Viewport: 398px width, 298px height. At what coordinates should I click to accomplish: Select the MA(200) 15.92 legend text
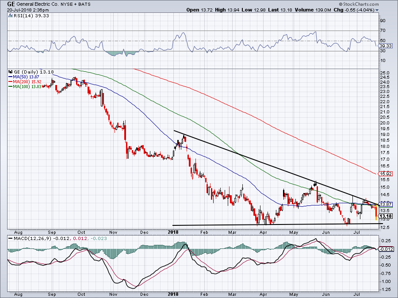coord(27,82)
